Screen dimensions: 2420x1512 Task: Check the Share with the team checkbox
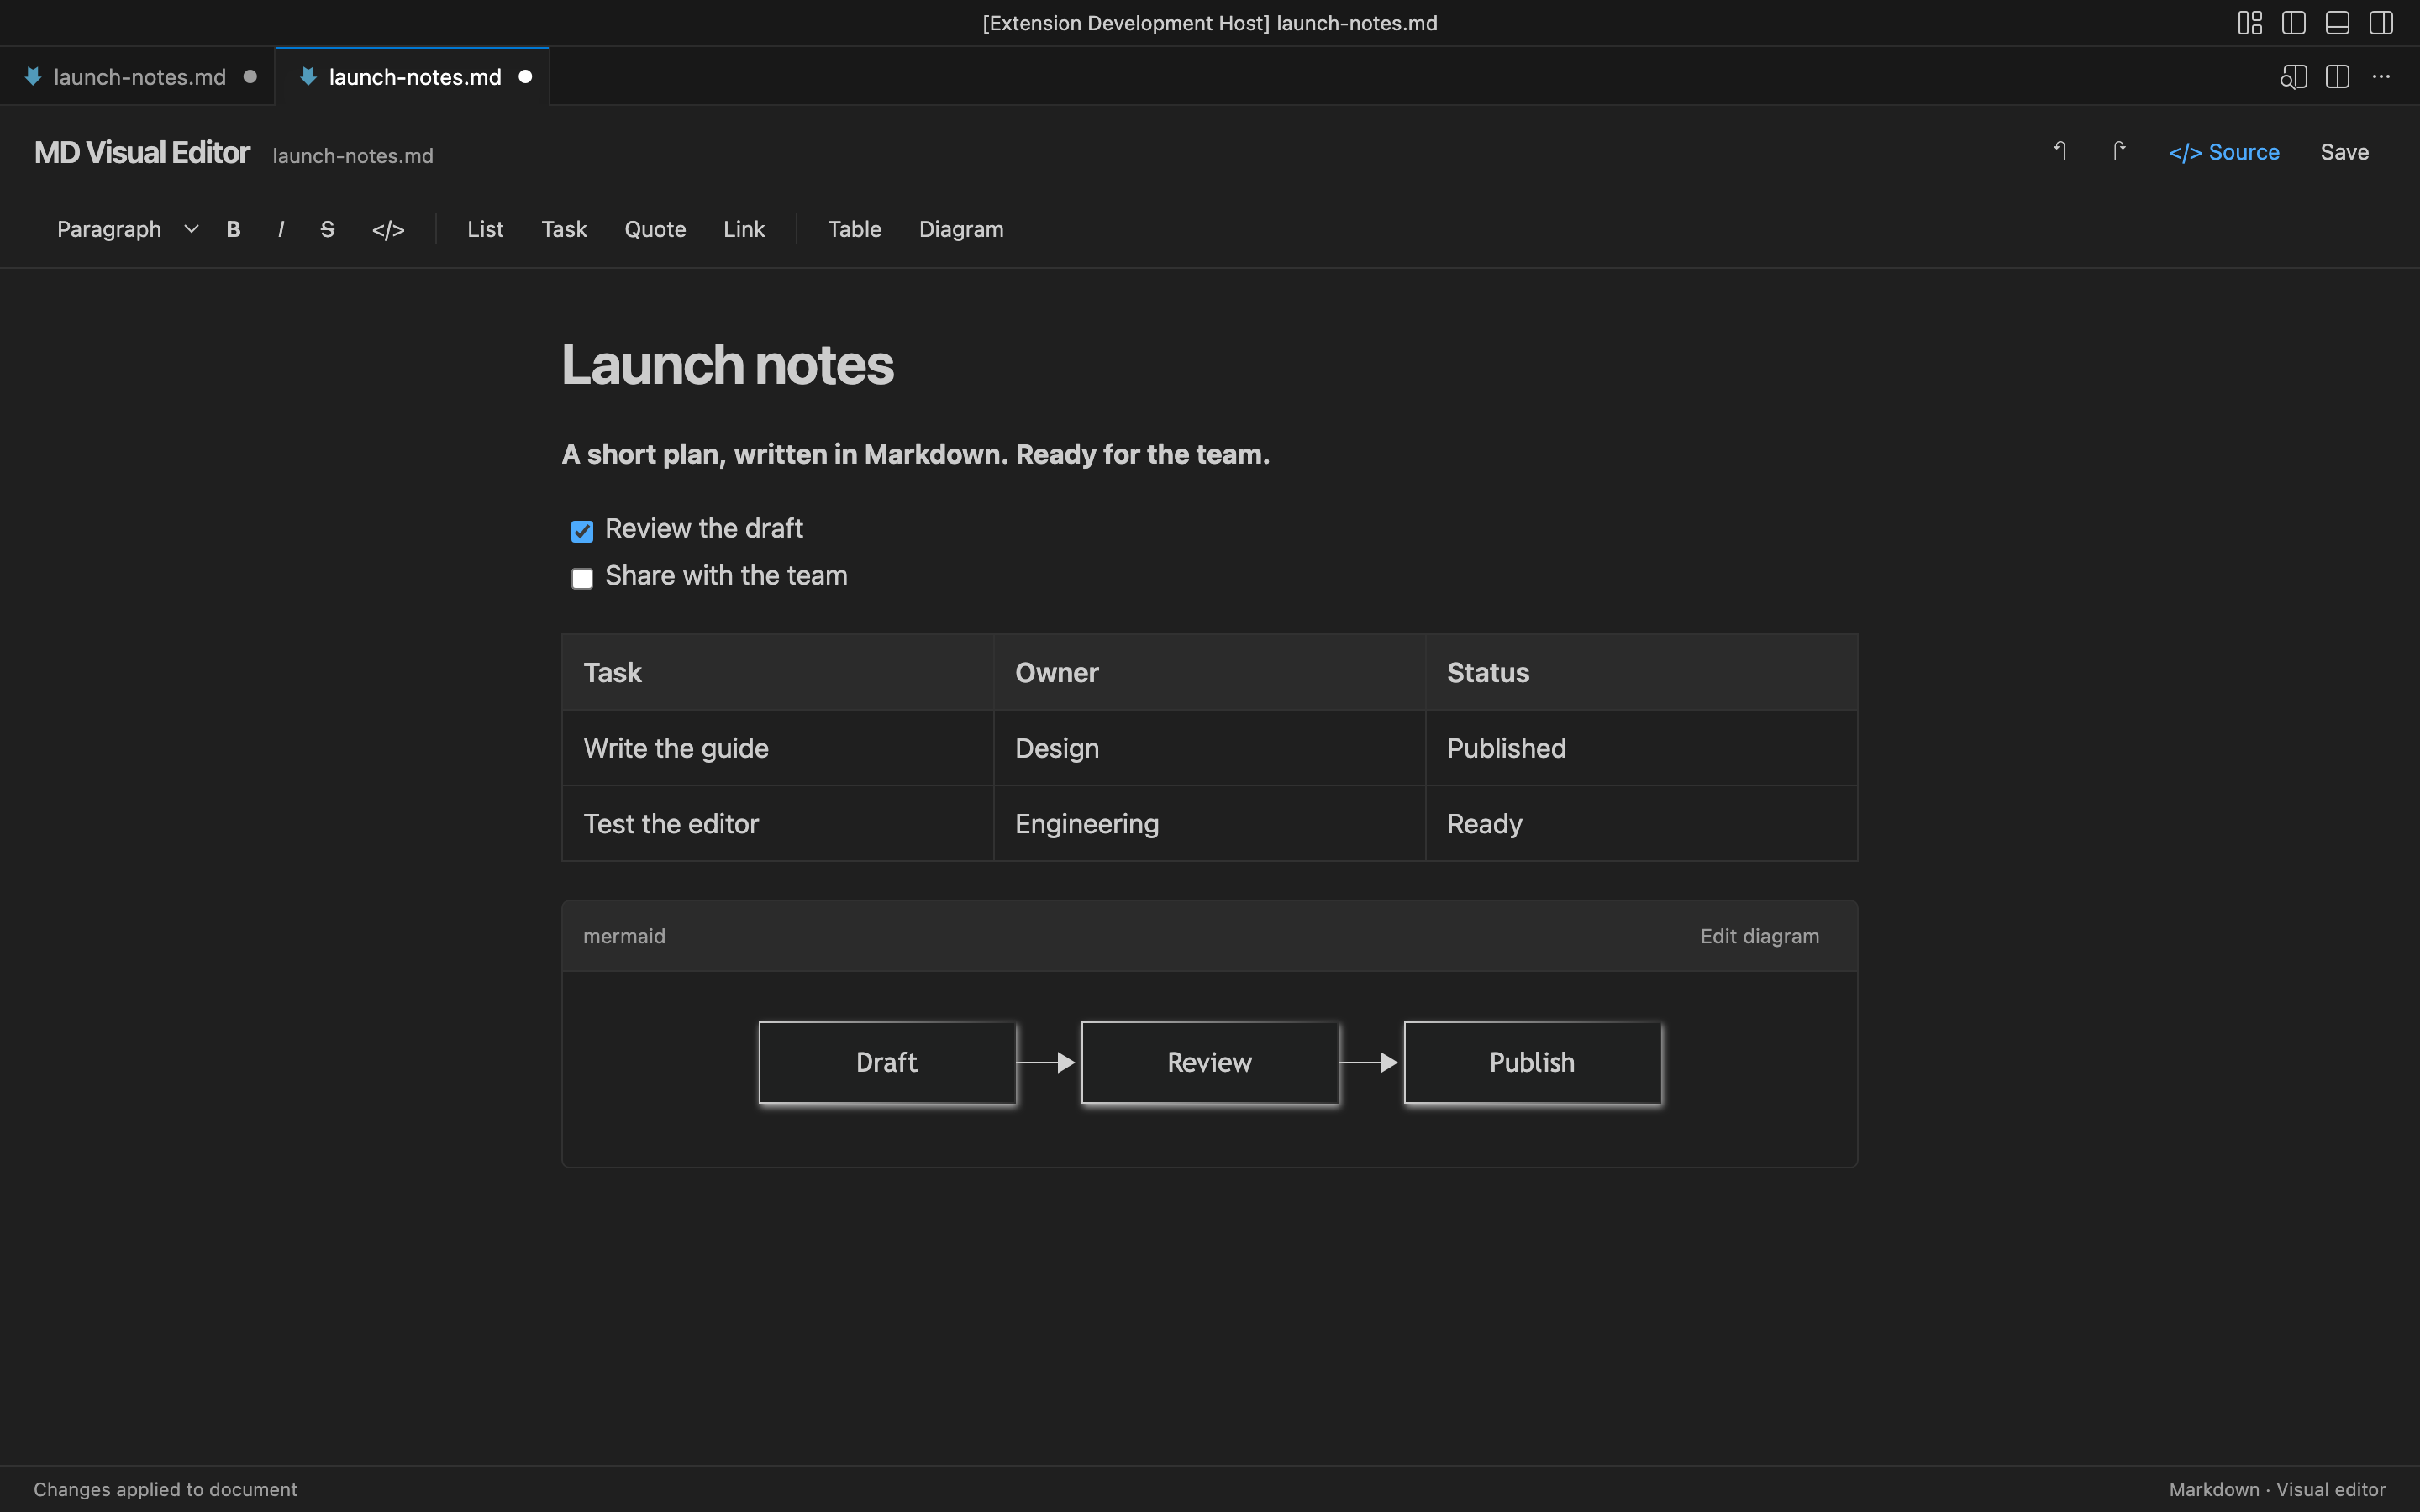(x=582, y=578)
